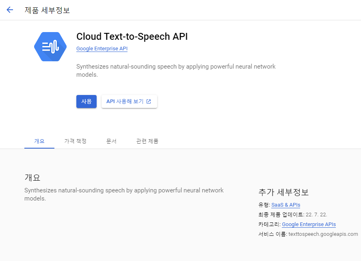Open the API 사용해 보기 button

[129, 101]
